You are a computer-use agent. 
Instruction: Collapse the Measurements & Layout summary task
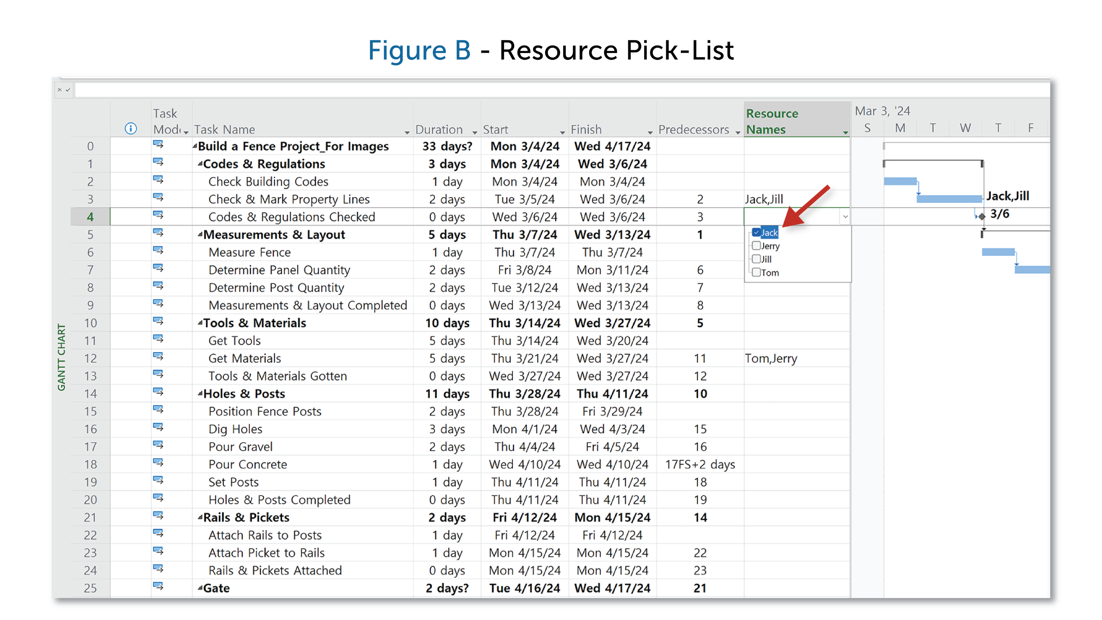coord(200,235)
